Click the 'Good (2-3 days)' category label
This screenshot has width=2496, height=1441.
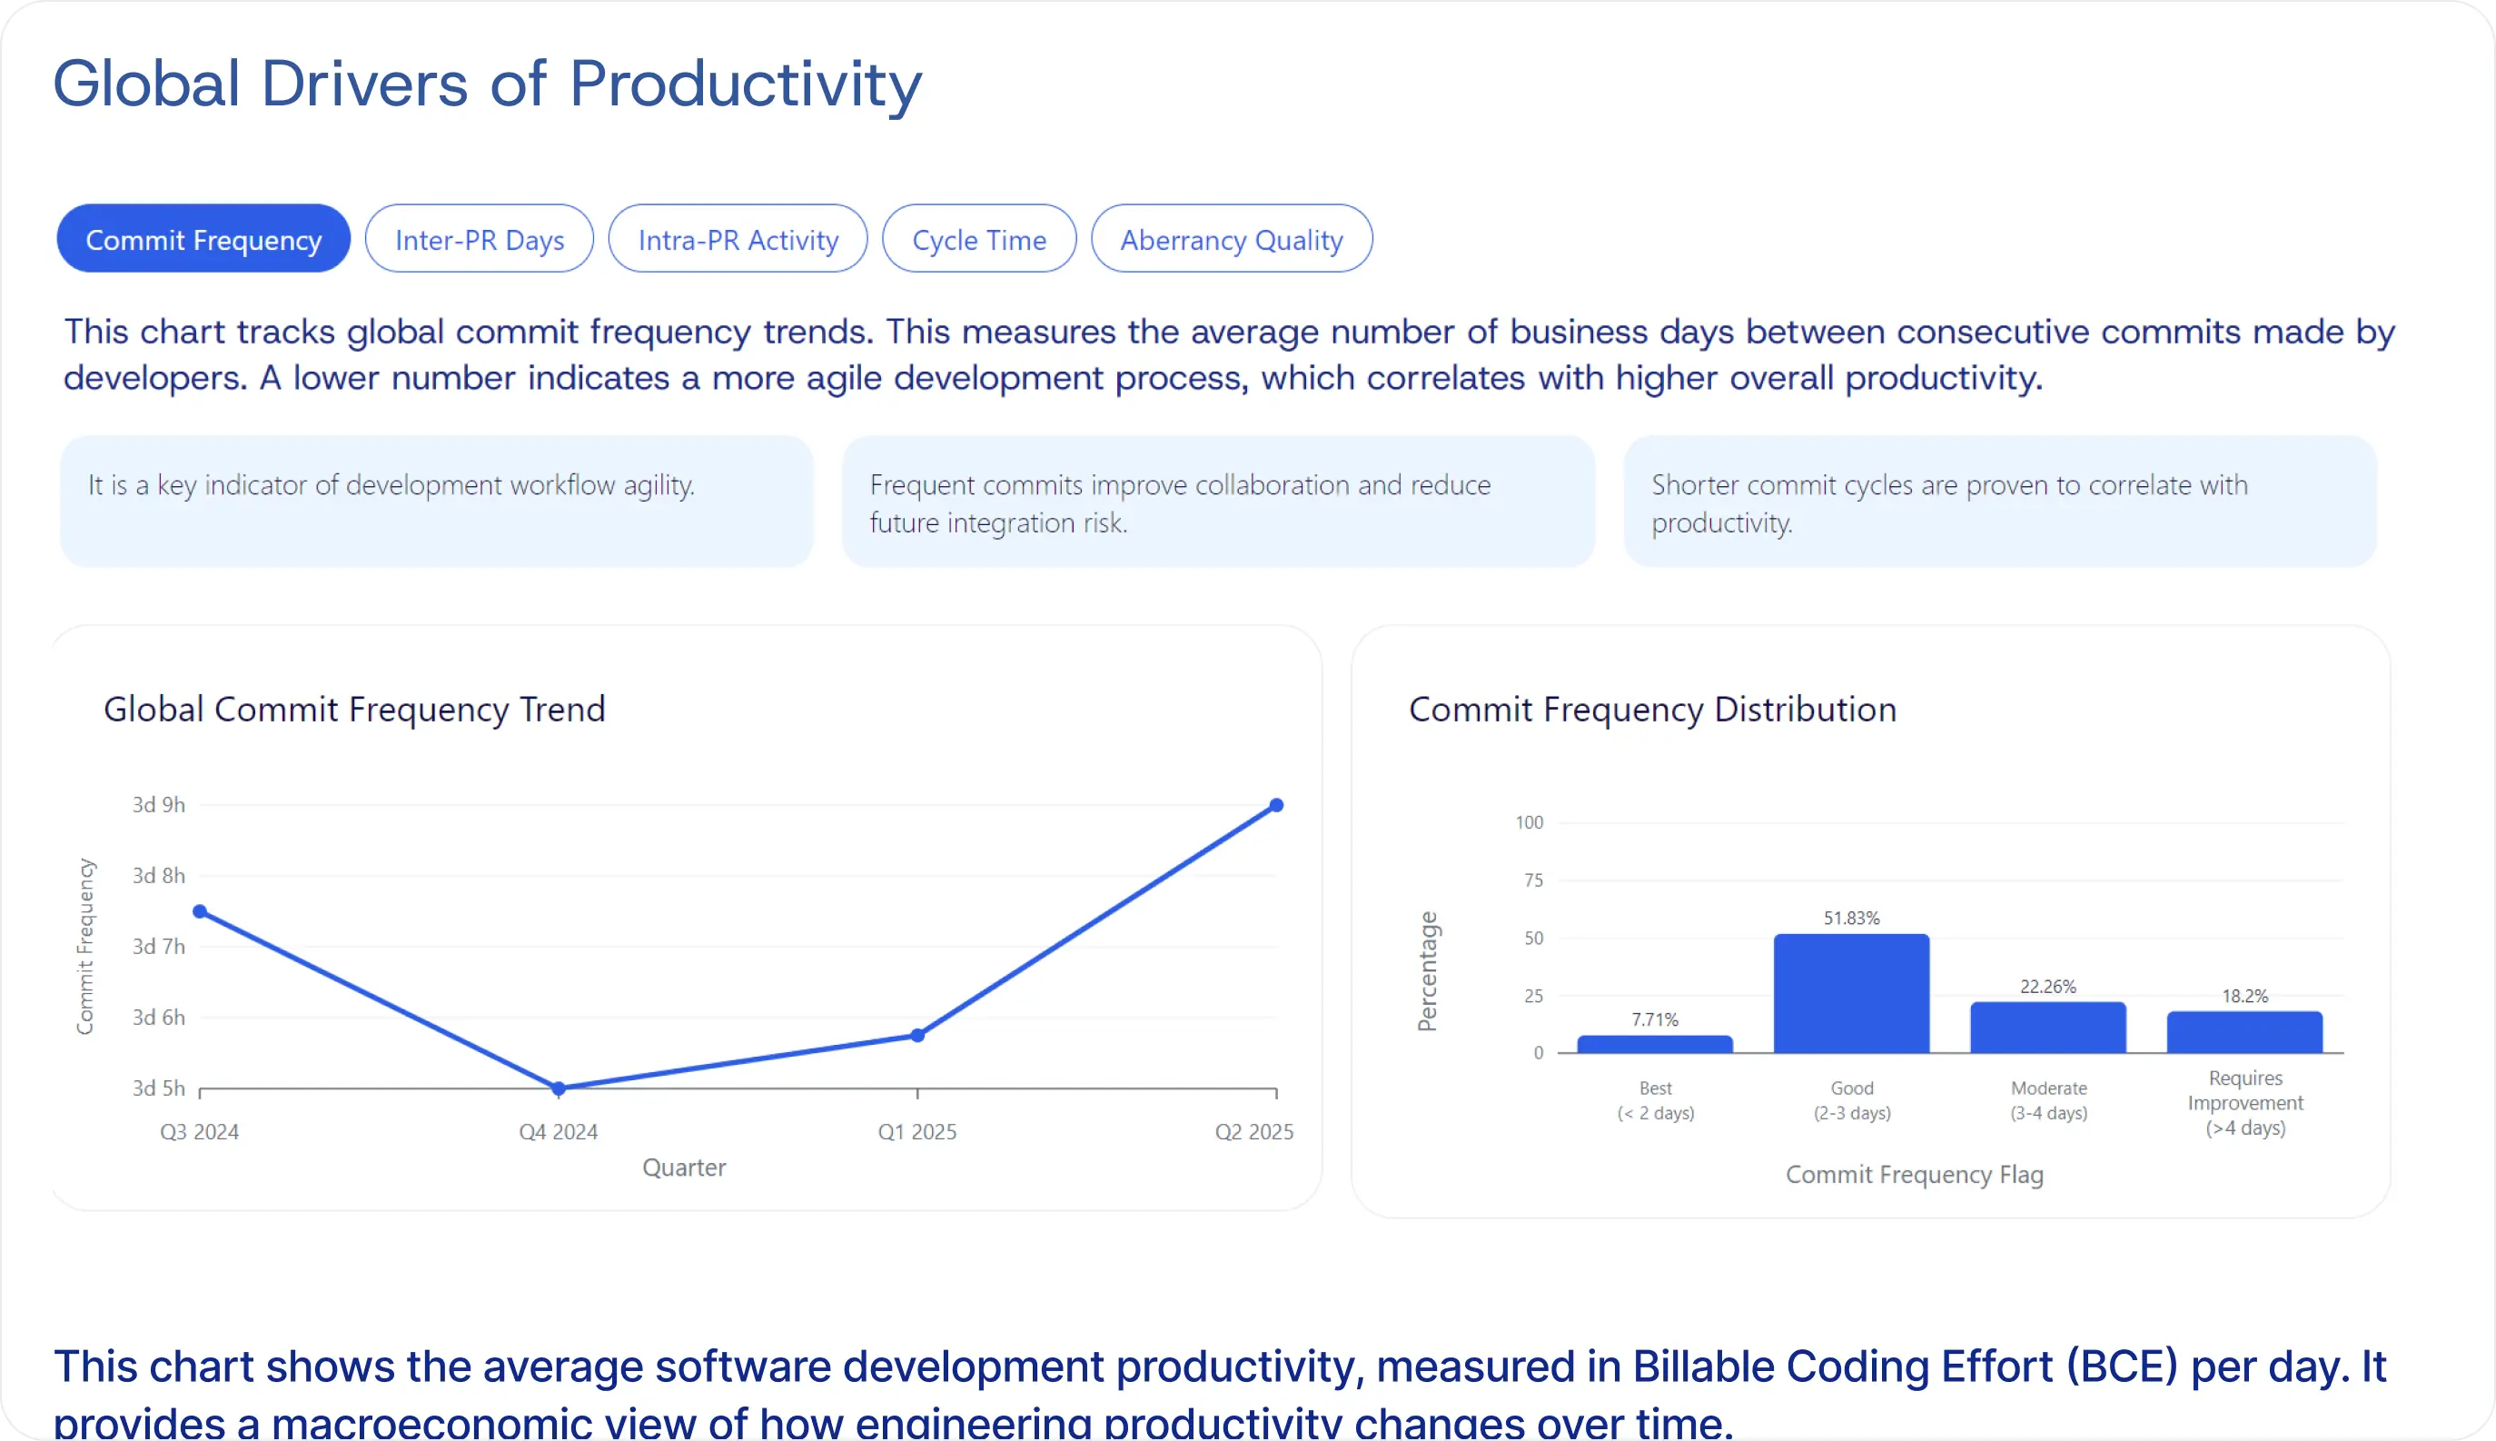(x=1851, y=1100)
